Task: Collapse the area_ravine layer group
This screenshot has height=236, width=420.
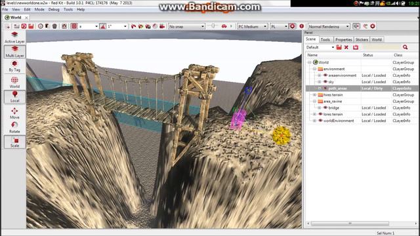Action: (314, 102)
